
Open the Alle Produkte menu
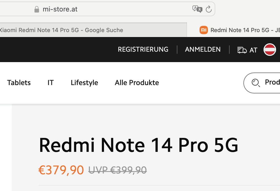pos(137,83)
